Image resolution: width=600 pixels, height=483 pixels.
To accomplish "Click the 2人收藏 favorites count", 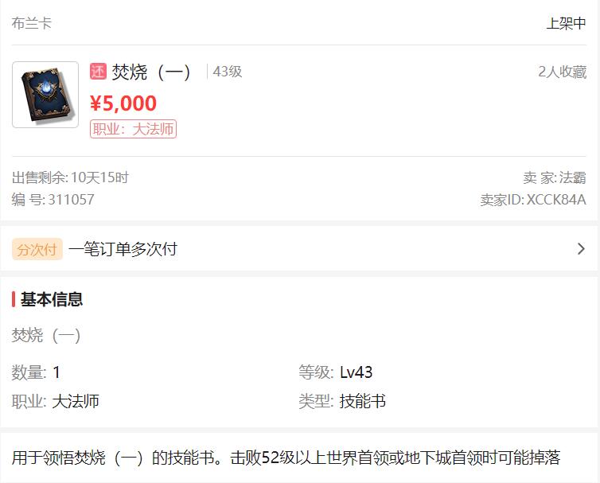I will pos(562,72).
